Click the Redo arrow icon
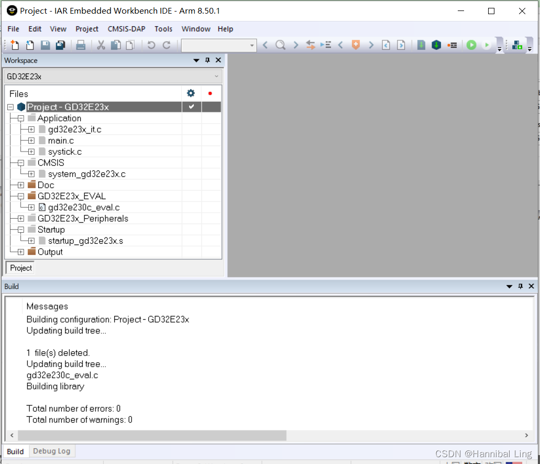 [x=167, y=45]
